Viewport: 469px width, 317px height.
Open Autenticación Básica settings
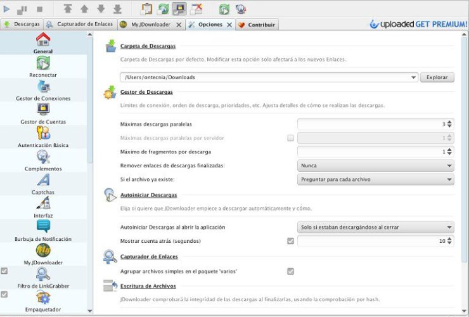(x=43, y=137)
